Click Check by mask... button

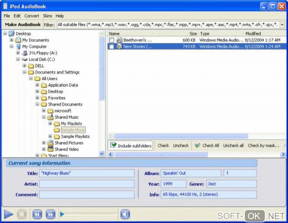[x=263, y=145]
